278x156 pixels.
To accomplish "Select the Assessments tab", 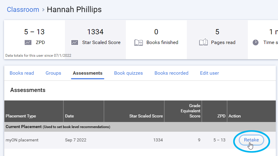I will click(x=87, y=73).
